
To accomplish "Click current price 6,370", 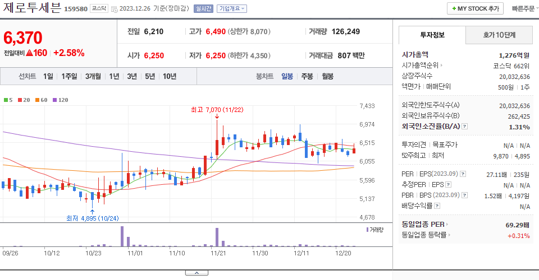I will [22, 38].
